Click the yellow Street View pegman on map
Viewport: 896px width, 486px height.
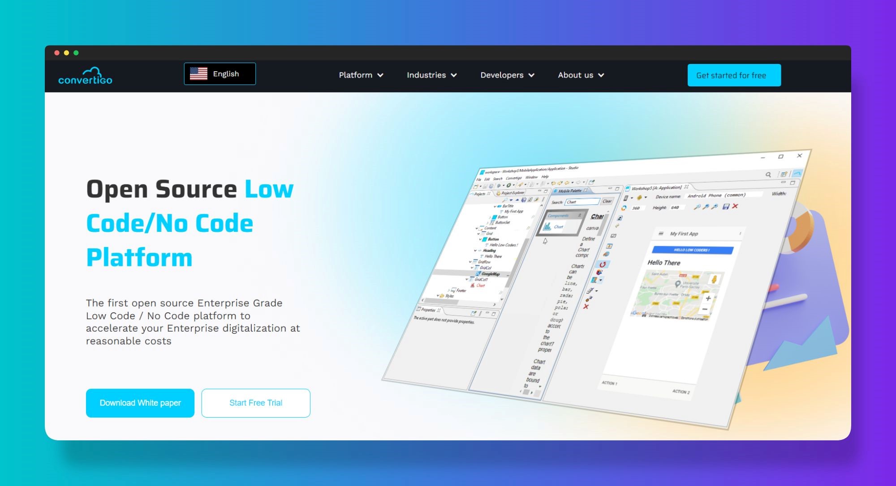pos(714,280)
